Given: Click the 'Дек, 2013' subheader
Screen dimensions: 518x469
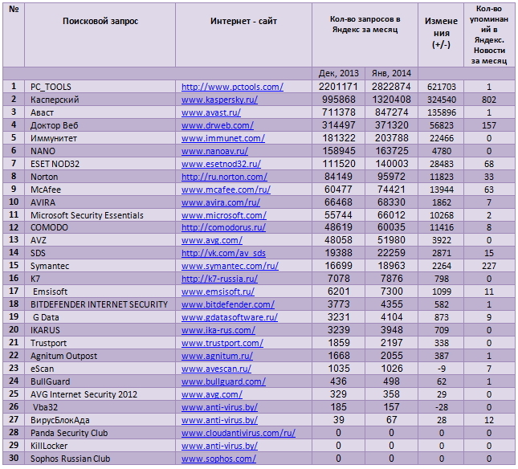Looking at the screenshot, I should [x=339, y=73].
